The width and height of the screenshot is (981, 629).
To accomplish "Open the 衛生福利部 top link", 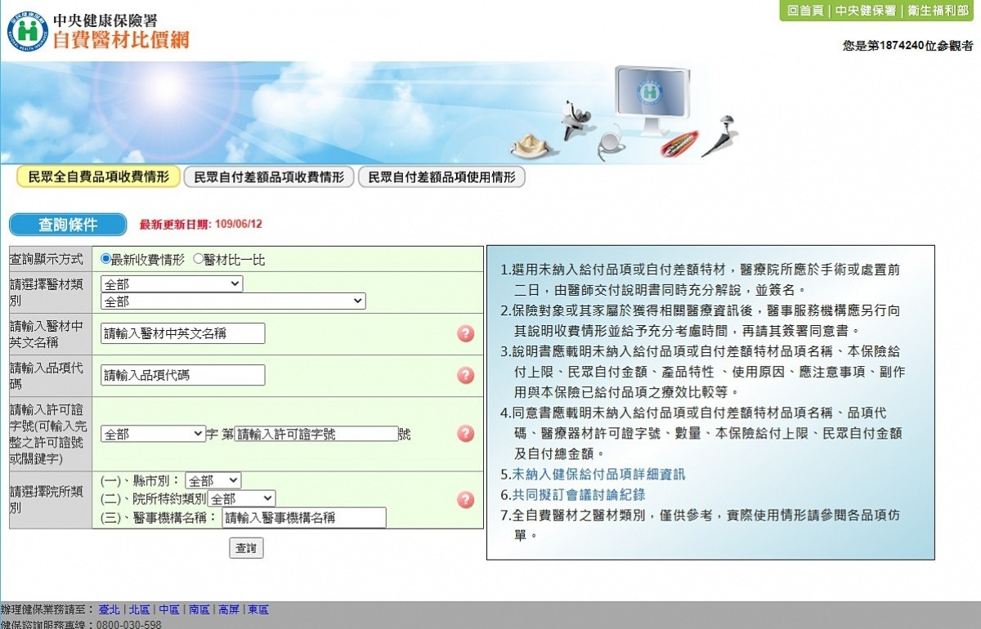I will coord(937,11).
